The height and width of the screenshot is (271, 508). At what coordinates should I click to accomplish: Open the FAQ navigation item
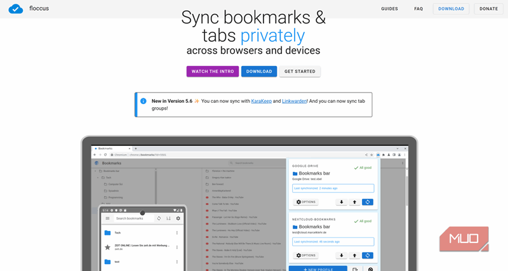point(418,9)
